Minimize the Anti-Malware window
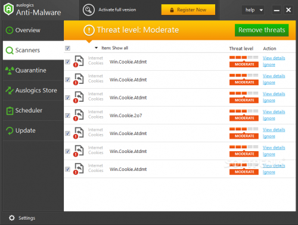 click(x=277, y=10)
